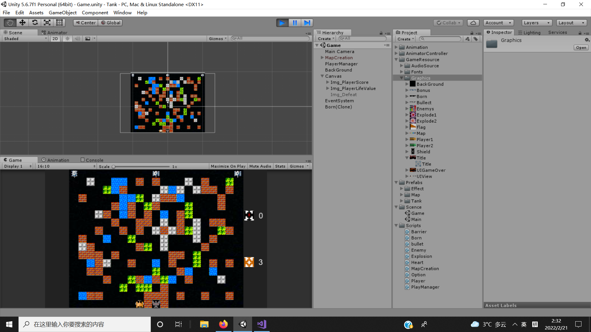
Task: Select the Move tool in toolbar
Action: pos(22,23)
